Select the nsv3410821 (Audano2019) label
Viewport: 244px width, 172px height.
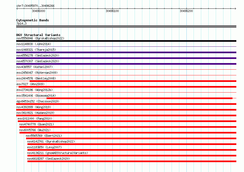35,113
